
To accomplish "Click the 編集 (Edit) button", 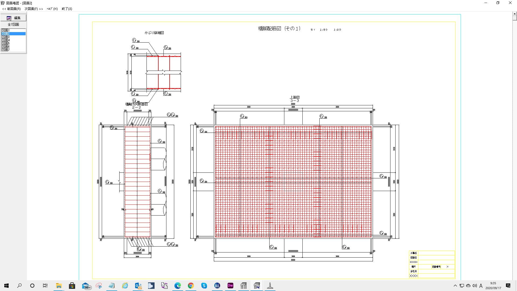I will point(13,18).
